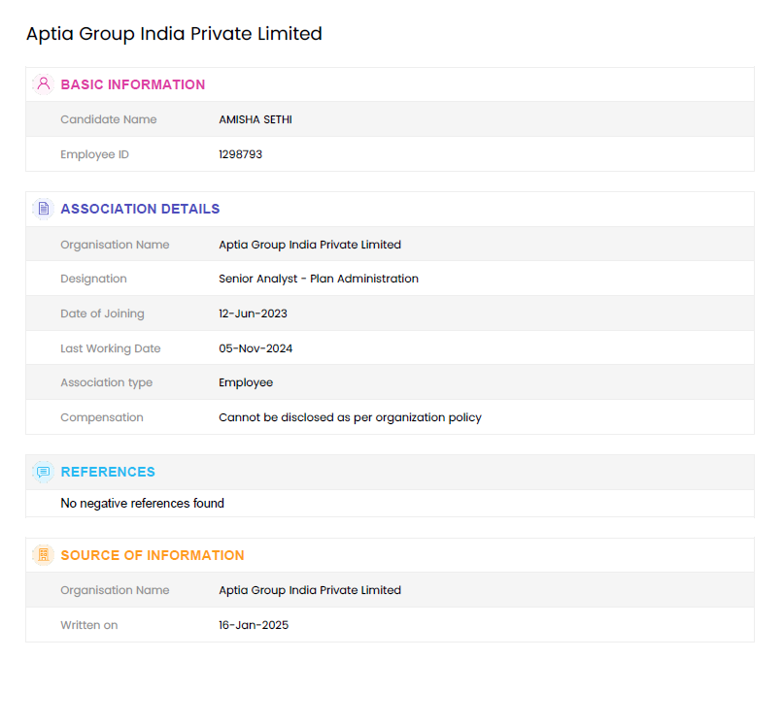The image size is (784, 725).
Task: Select the Association Details section header
Action: (x=140, y=209)
